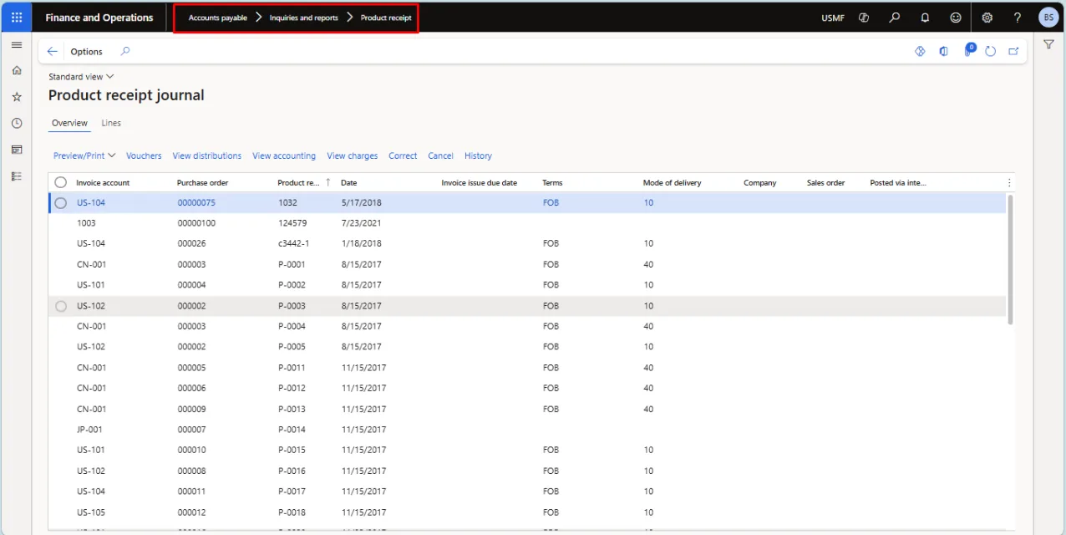
Task: Switch to Overview tab
Action: click(x=69, y=123)
